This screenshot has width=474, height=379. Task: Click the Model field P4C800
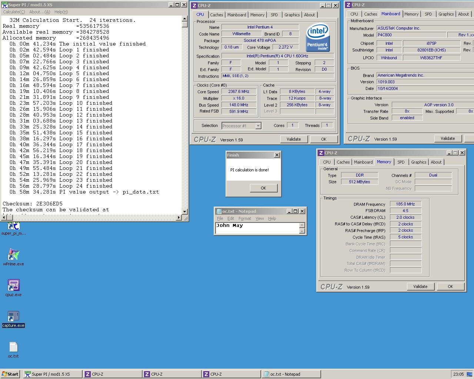(411, 35)
